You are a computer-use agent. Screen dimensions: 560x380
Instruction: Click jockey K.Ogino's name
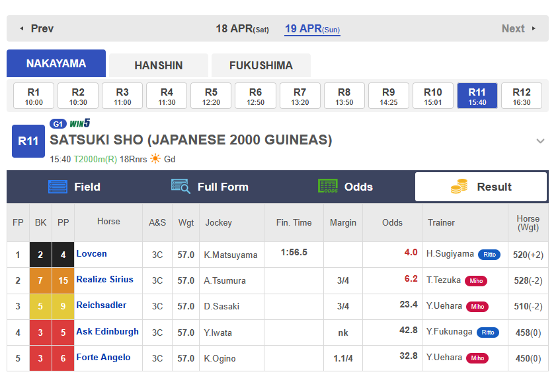(x=220, y=358)
